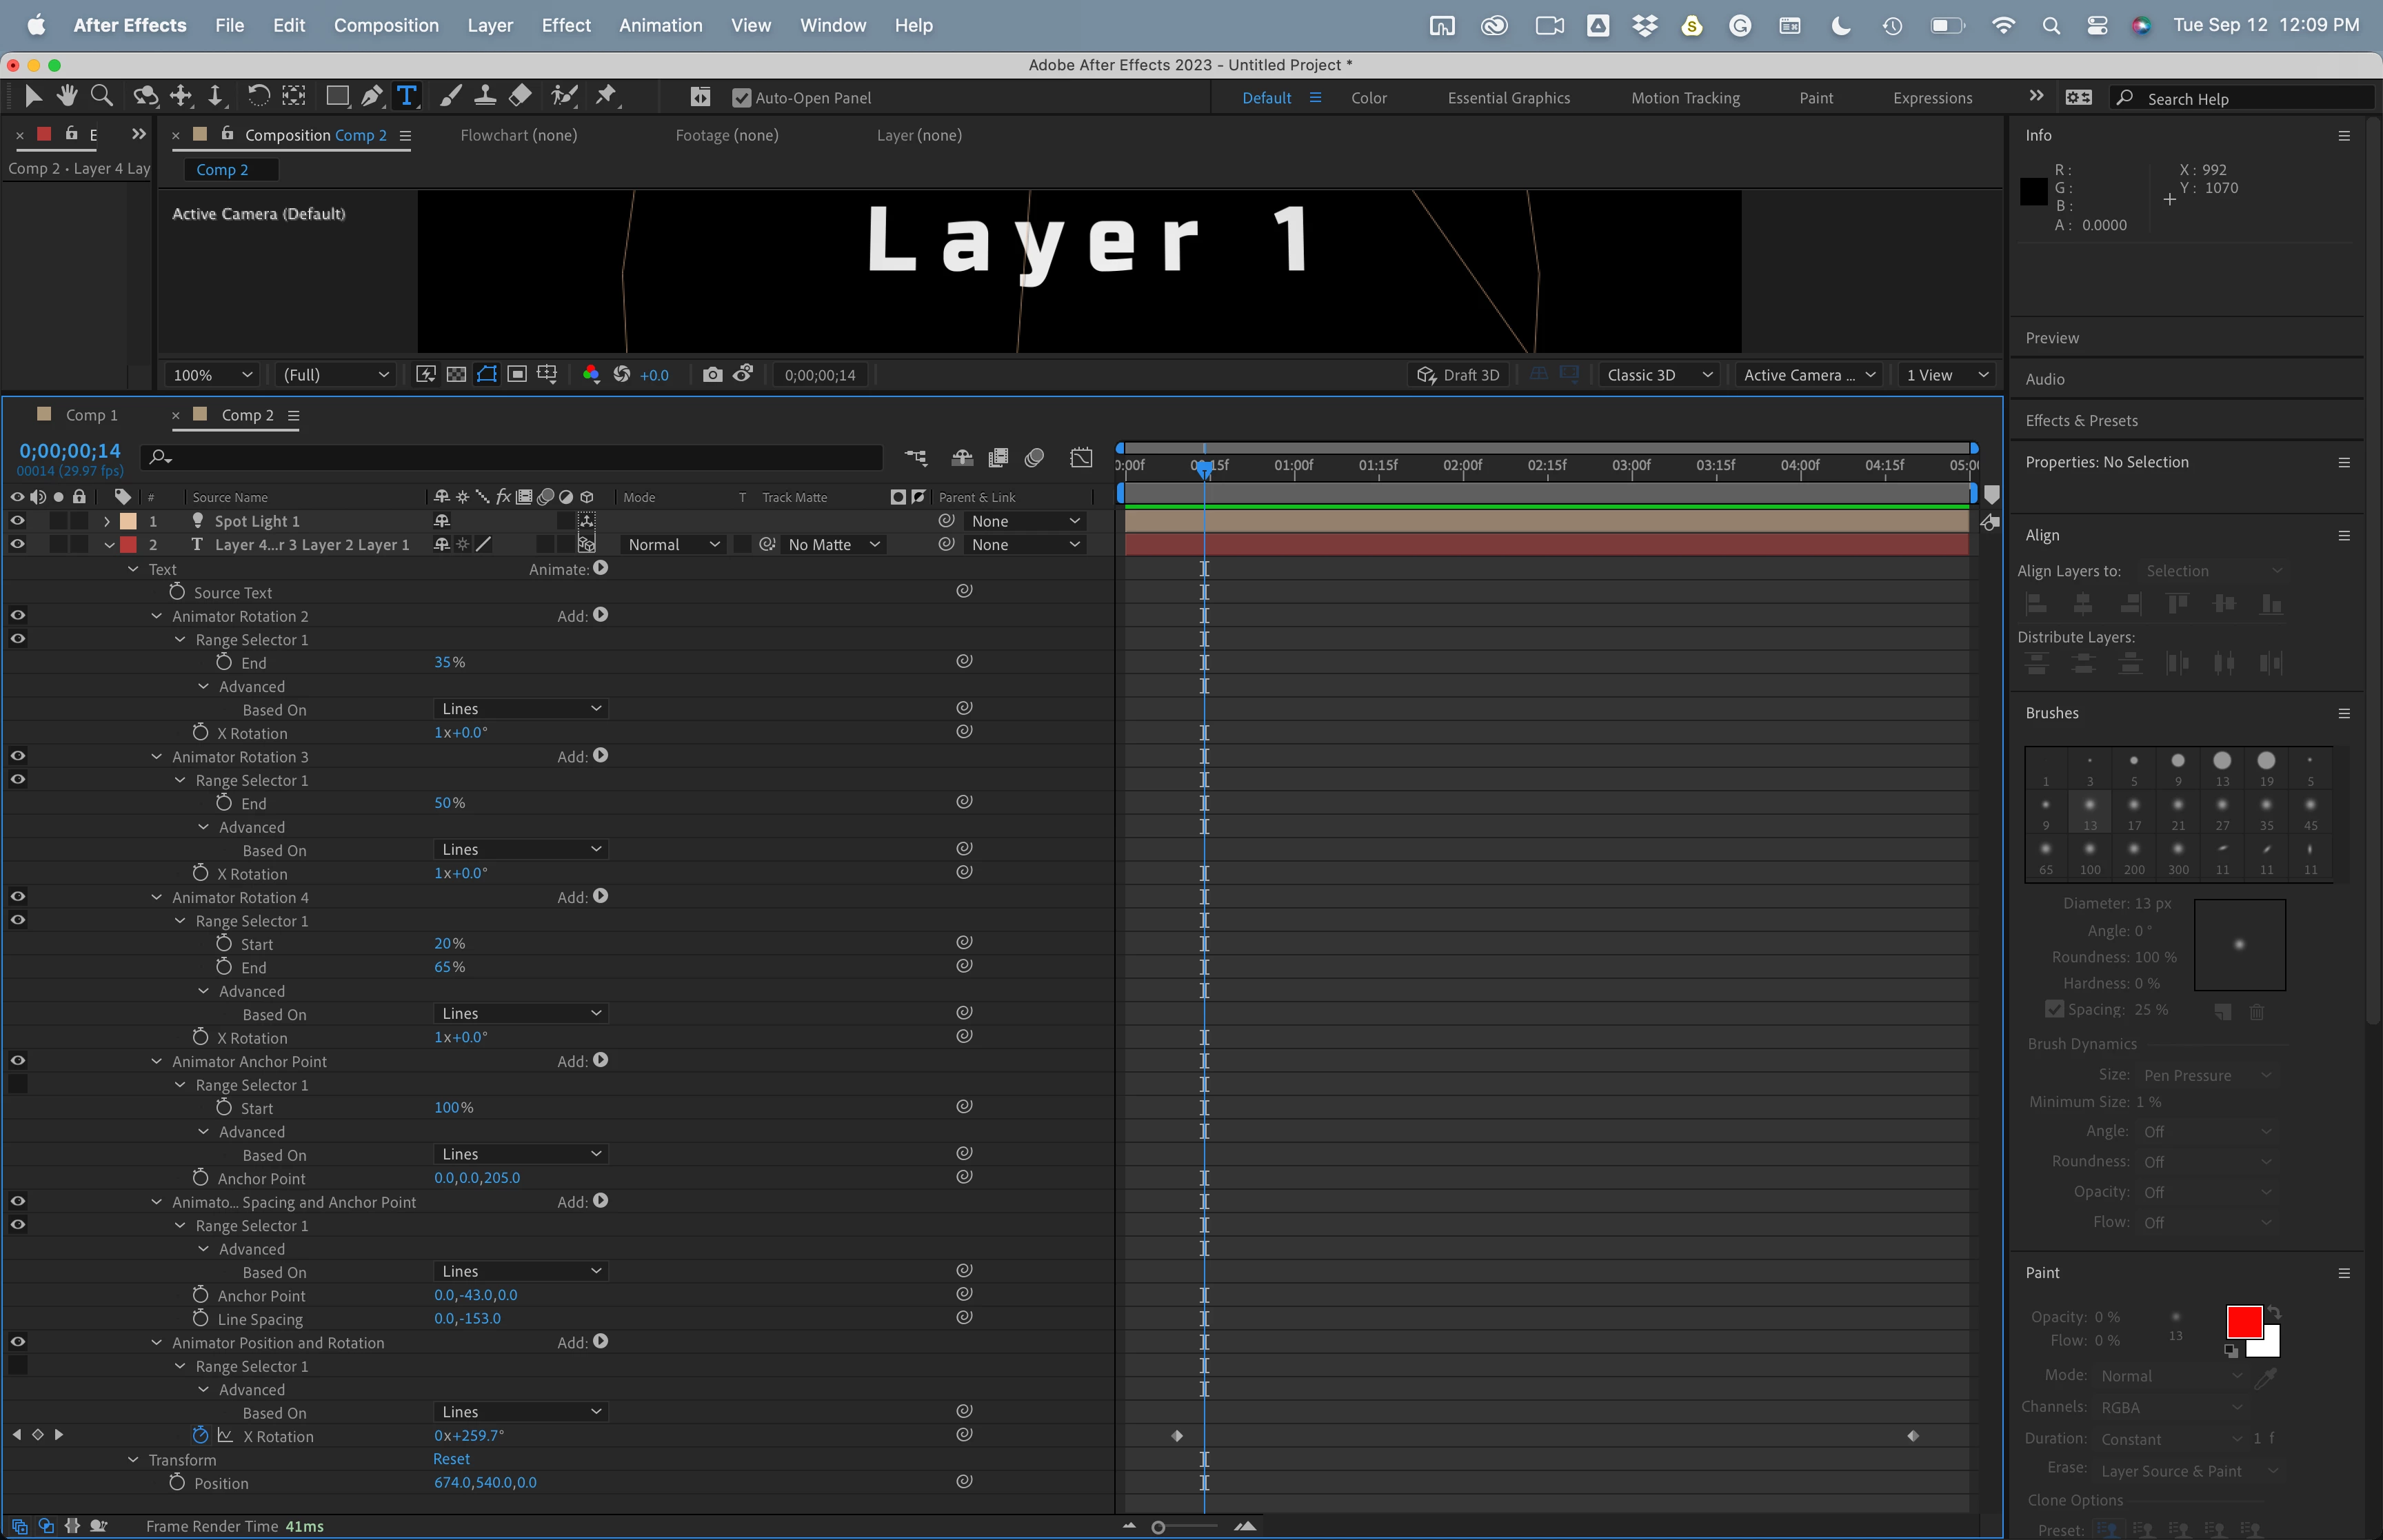Click the first X Rotation keyframe
This screenshot has width=2383, height=1540.
coord(1177,1436)
